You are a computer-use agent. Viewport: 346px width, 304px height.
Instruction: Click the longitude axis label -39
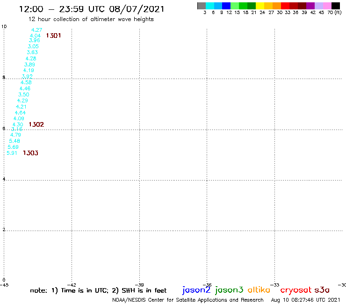(x=139, y=285)
